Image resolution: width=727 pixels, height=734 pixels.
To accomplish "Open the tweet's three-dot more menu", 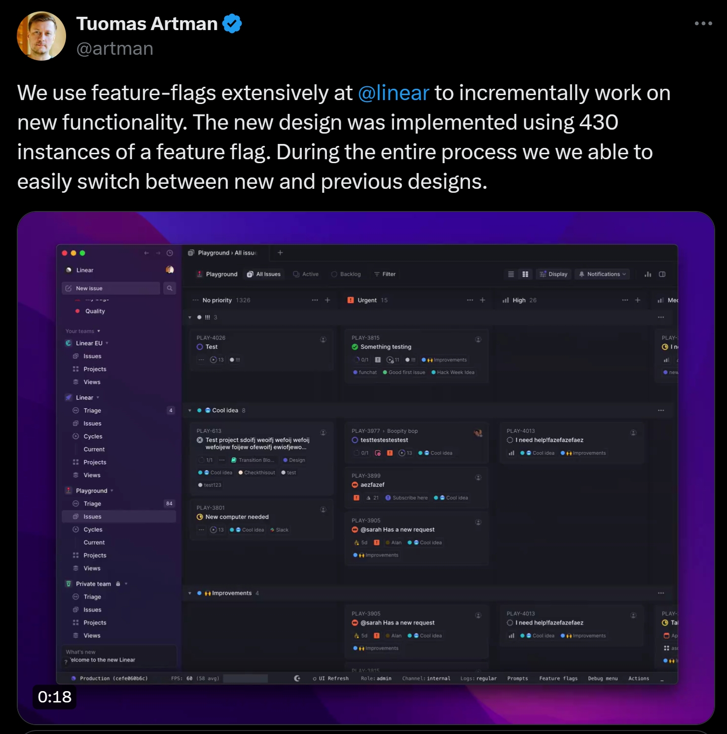I will (703, 23).
